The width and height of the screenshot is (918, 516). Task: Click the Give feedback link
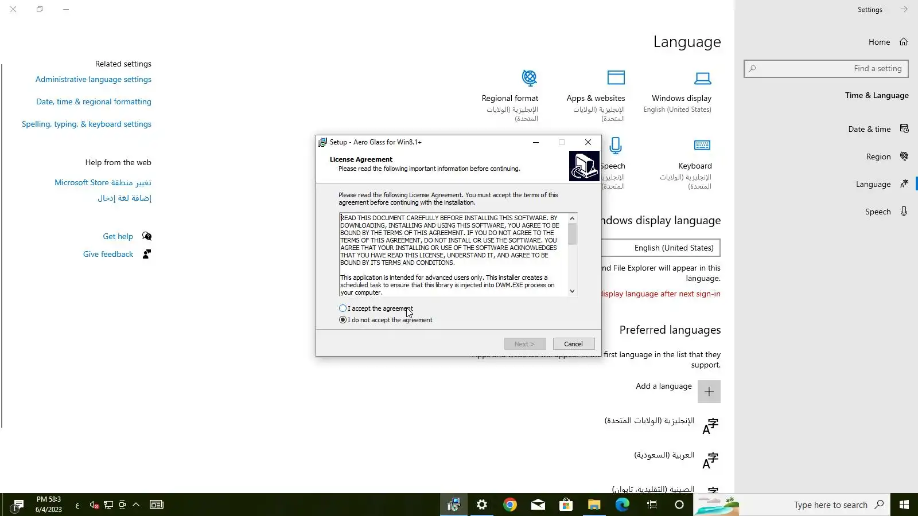point(108,254)
